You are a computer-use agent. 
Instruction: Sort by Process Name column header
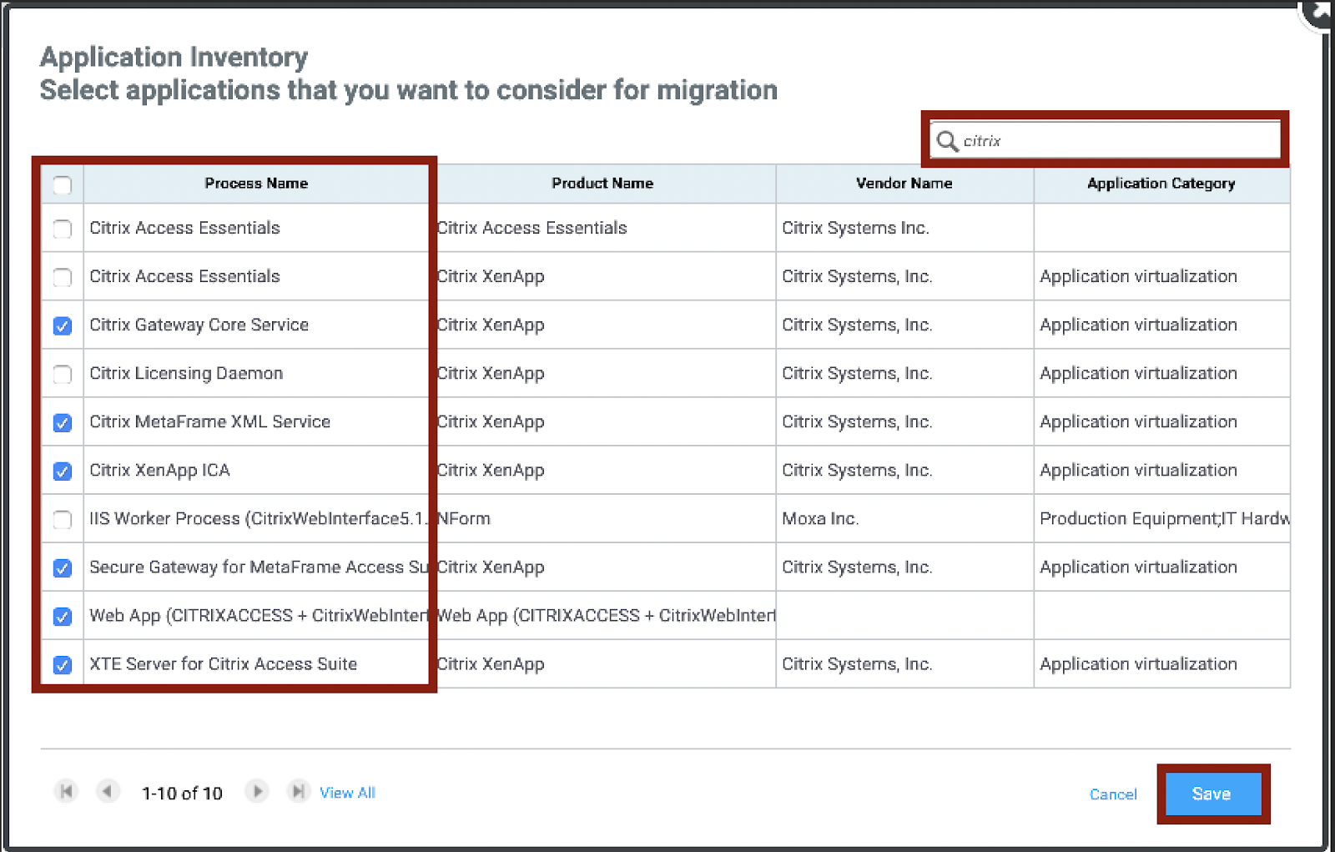tap(256, 184)
